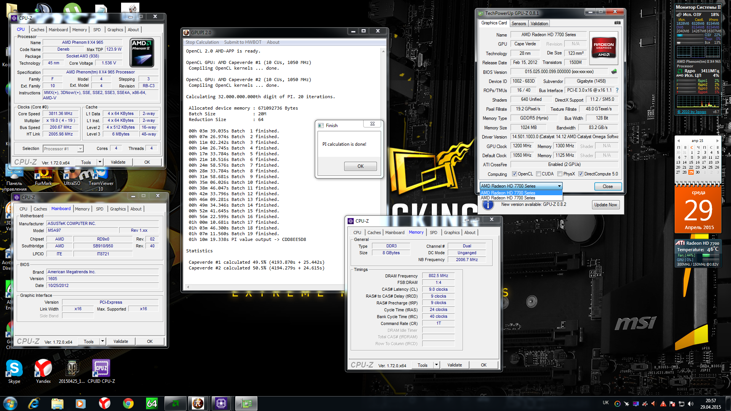
Task: Confirm the Finish dialog with OK
Action: [360, 166]
